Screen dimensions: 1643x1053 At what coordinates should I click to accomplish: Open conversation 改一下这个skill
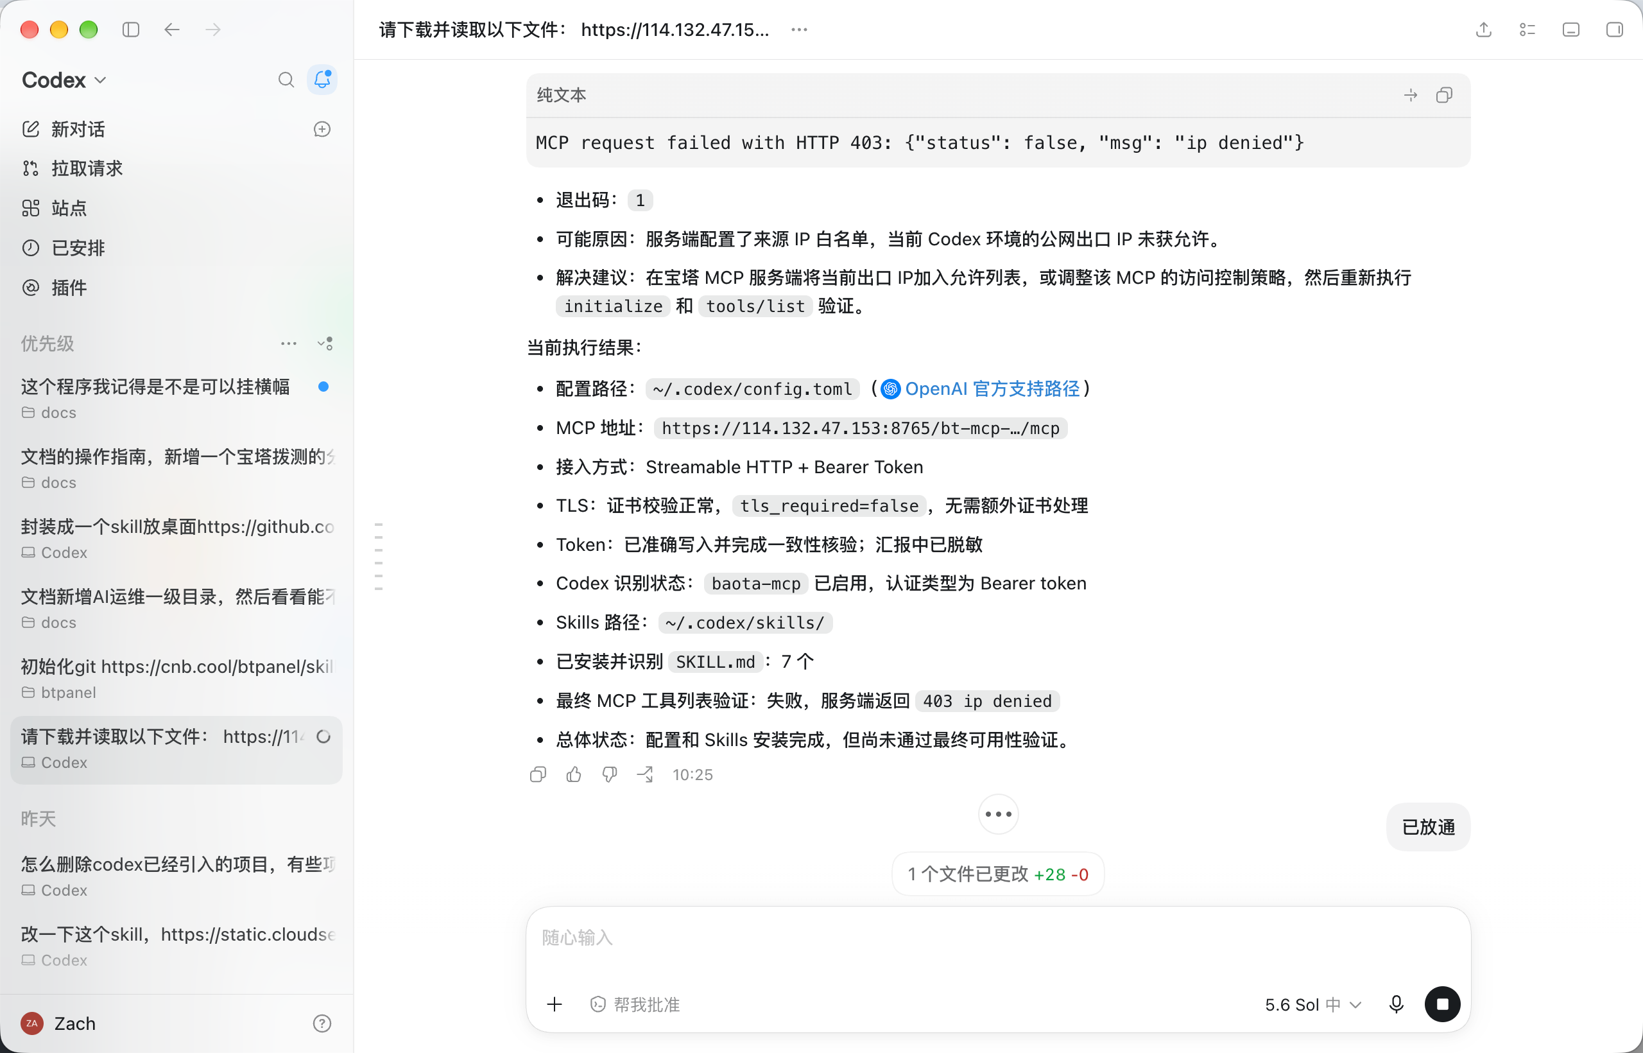click(176, 946)
